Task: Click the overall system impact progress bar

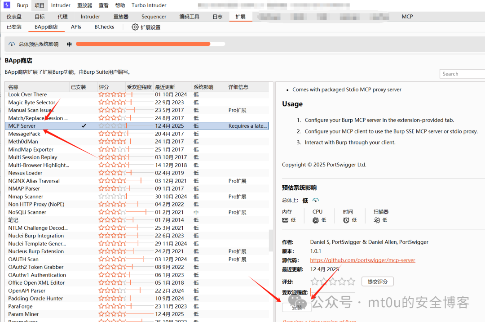Action: click(x=150, y=44)
